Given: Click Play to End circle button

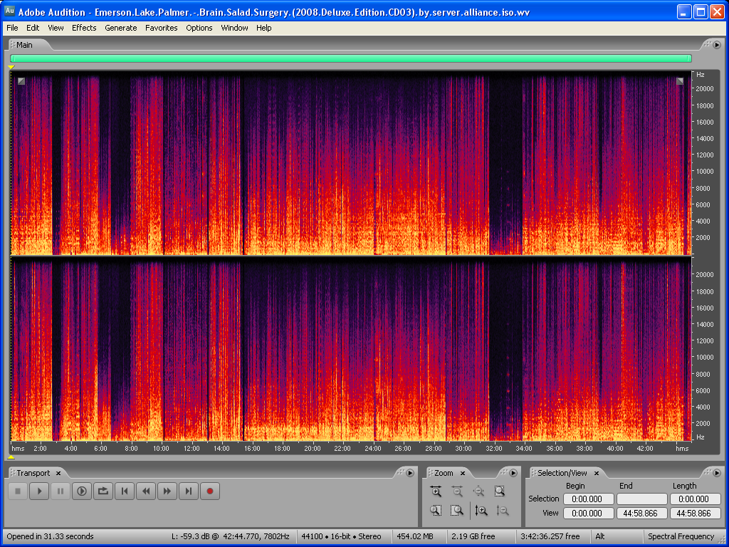Looking at the screenshot, I should [82, 491].
